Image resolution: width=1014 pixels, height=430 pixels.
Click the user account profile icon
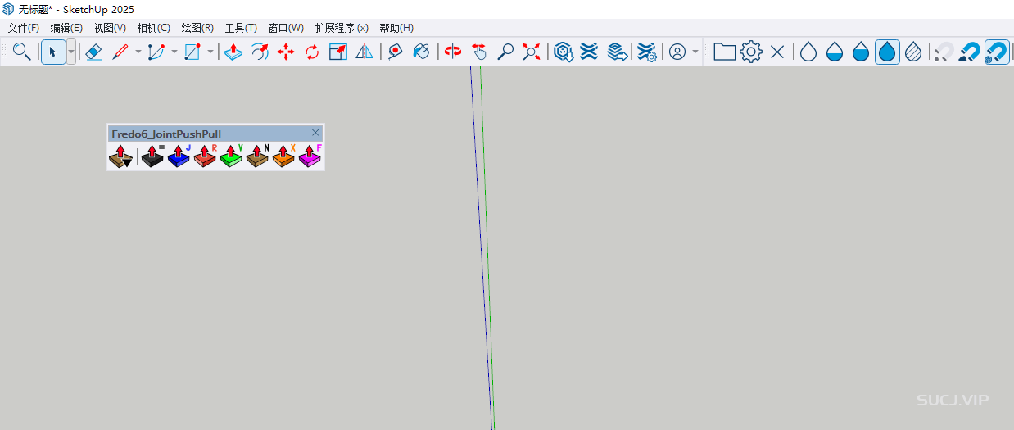point(677,52)
